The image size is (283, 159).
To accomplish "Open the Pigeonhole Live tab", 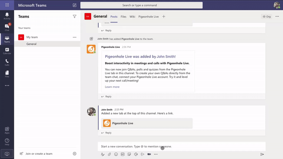I will [149, 17].
